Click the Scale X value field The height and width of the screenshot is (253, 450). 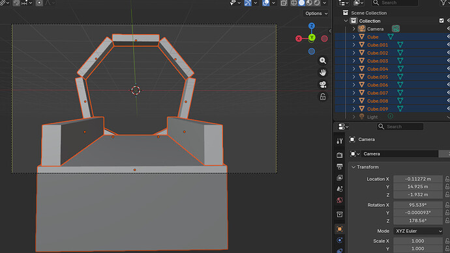pos(418,241)
